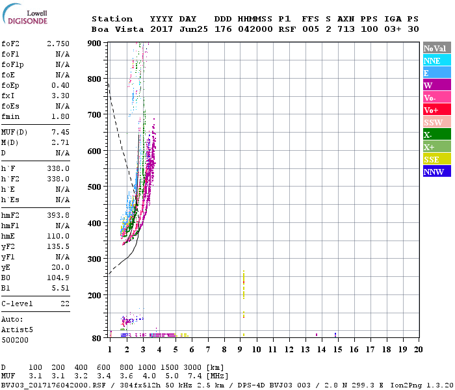455x390 pixels.
Task: Click the NNW blue legend entry
Action: [x=435, y=172]
